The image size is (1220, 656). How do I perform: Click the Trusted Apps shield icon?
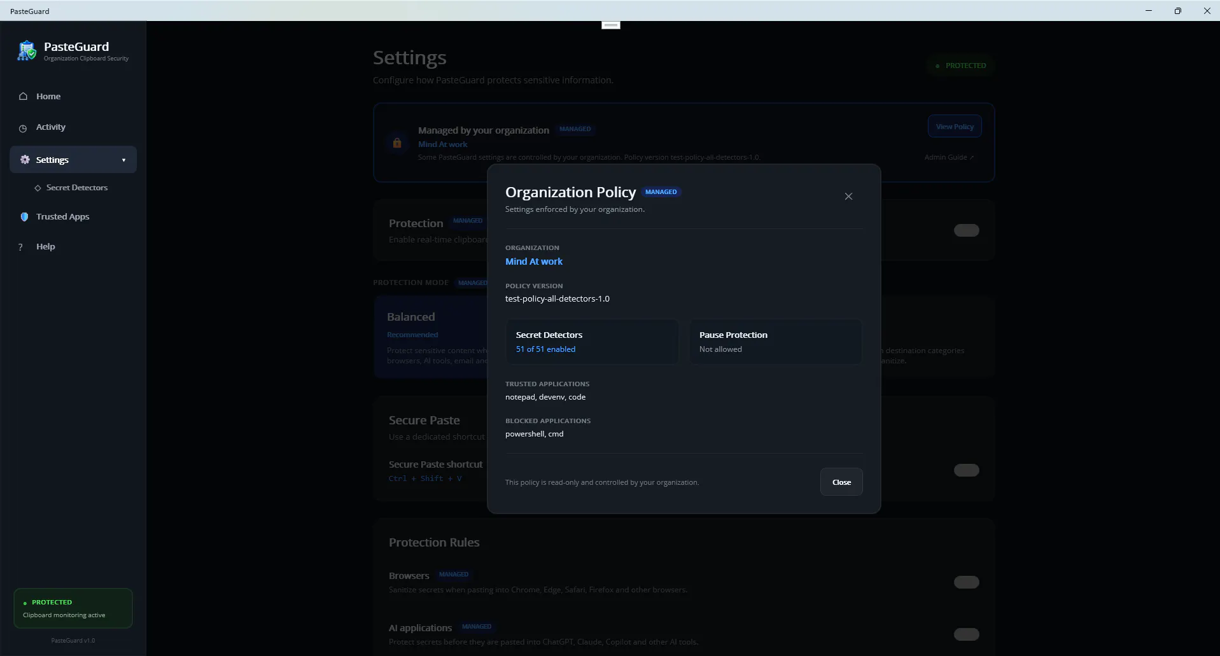(24, 216)
